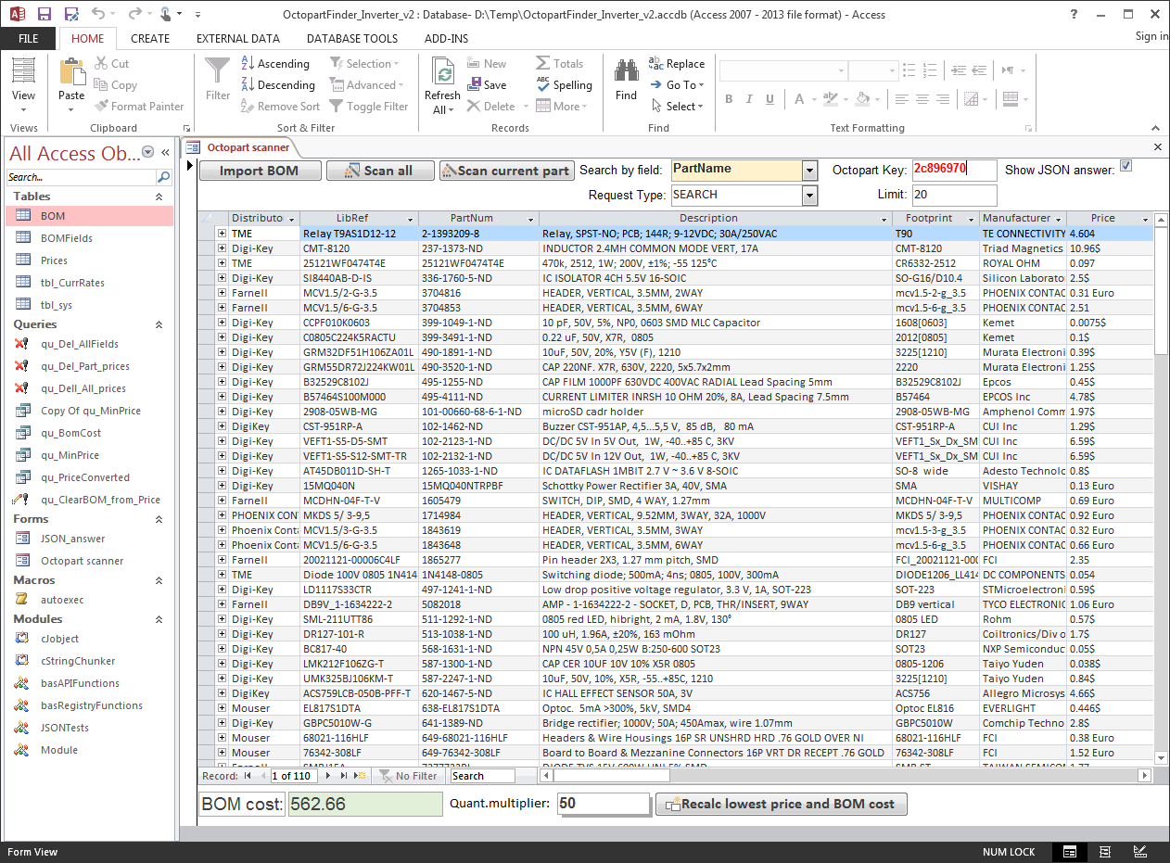Close the Octopart scanner form tab
Screen dimensions: 1170x863
(1157, 146)
